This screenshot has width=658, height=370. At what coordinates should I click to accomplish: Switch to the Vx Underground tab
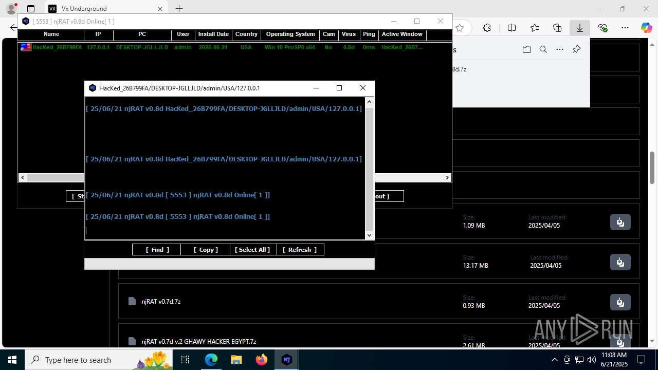pos(105,9)
